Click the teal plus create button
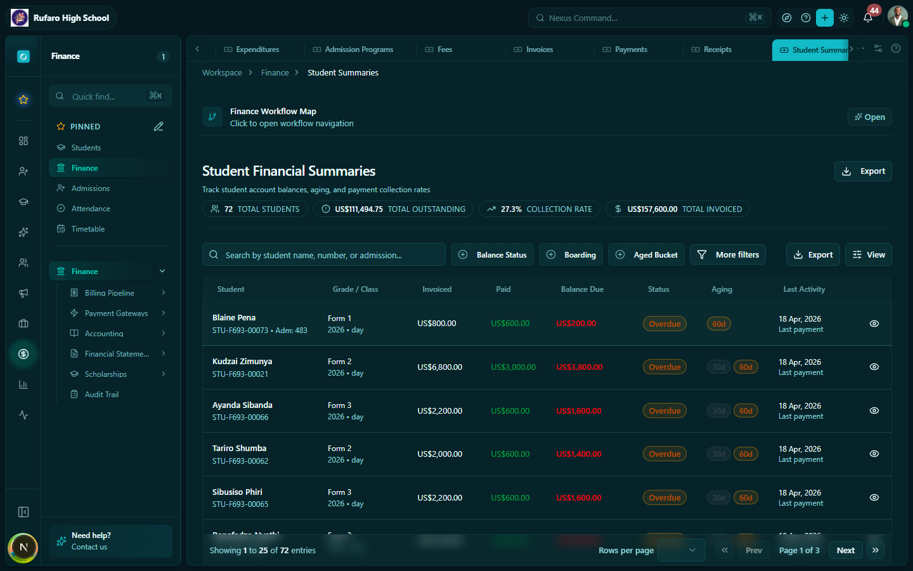This screenshot has width=913, height=571. (x=825, y=18)
